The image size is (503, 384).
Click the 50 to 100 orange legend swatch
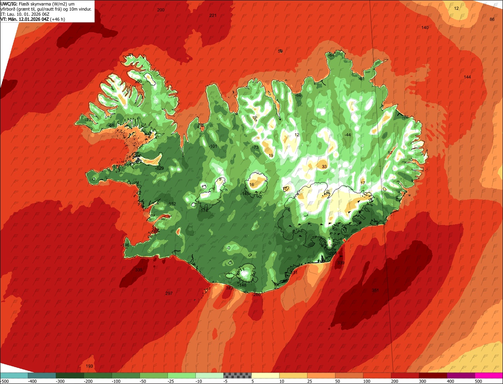349,375
